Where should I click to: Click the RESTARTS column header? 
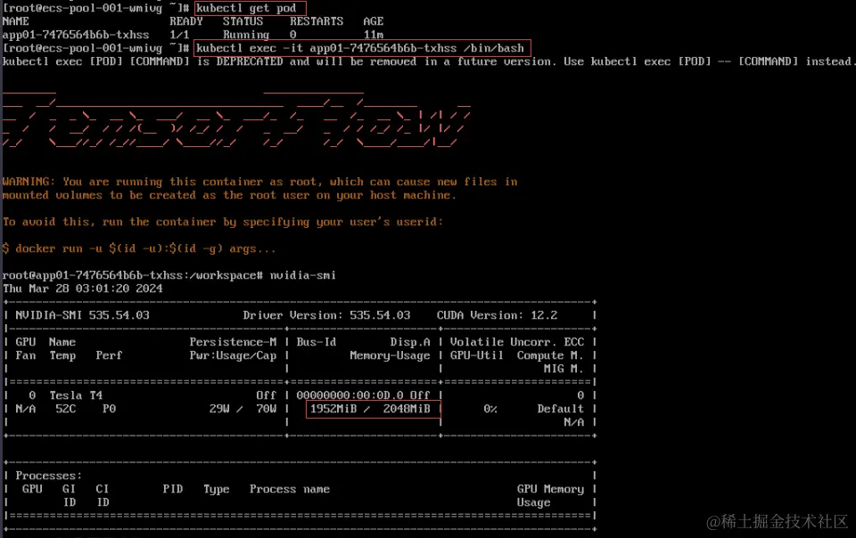(317, 21)
